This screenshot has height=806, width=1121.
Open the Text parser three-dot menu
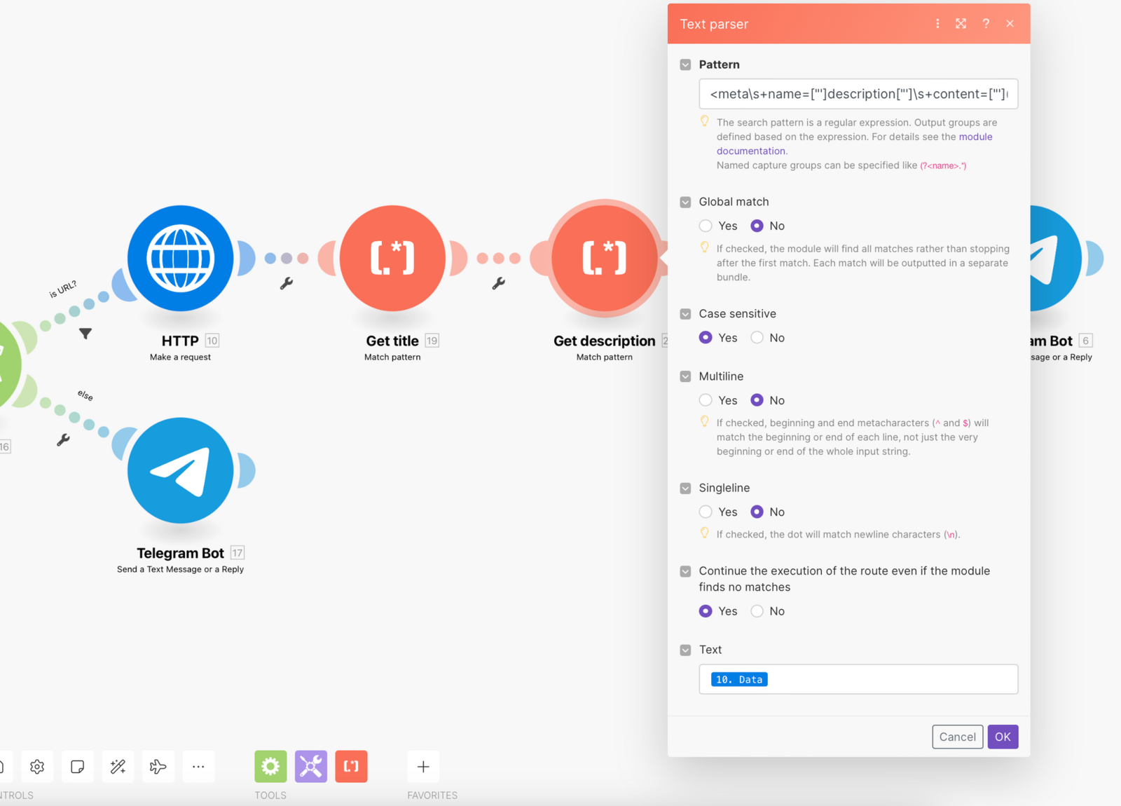937,24
